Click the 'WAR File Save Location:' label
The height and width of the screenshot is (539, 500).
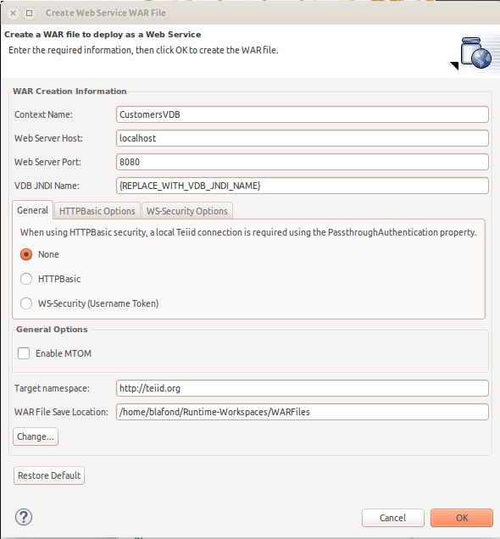coord(61,412)
